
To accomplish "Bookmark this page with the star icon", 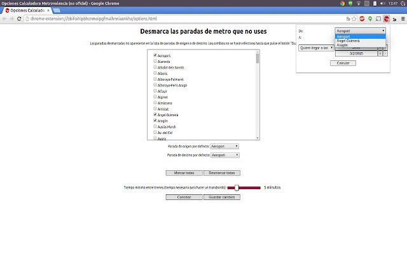I will [354, 18].
